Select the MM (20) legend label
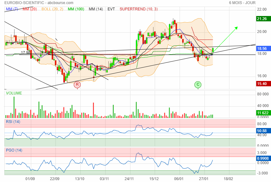 tap(30, 9)
